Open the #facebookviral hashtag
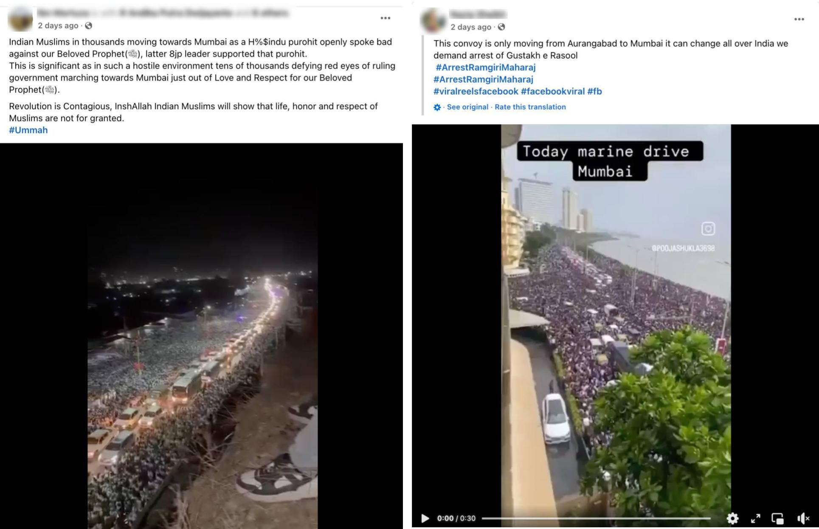The height and width of the screenshot is (529, 819). tap(553, 91)
